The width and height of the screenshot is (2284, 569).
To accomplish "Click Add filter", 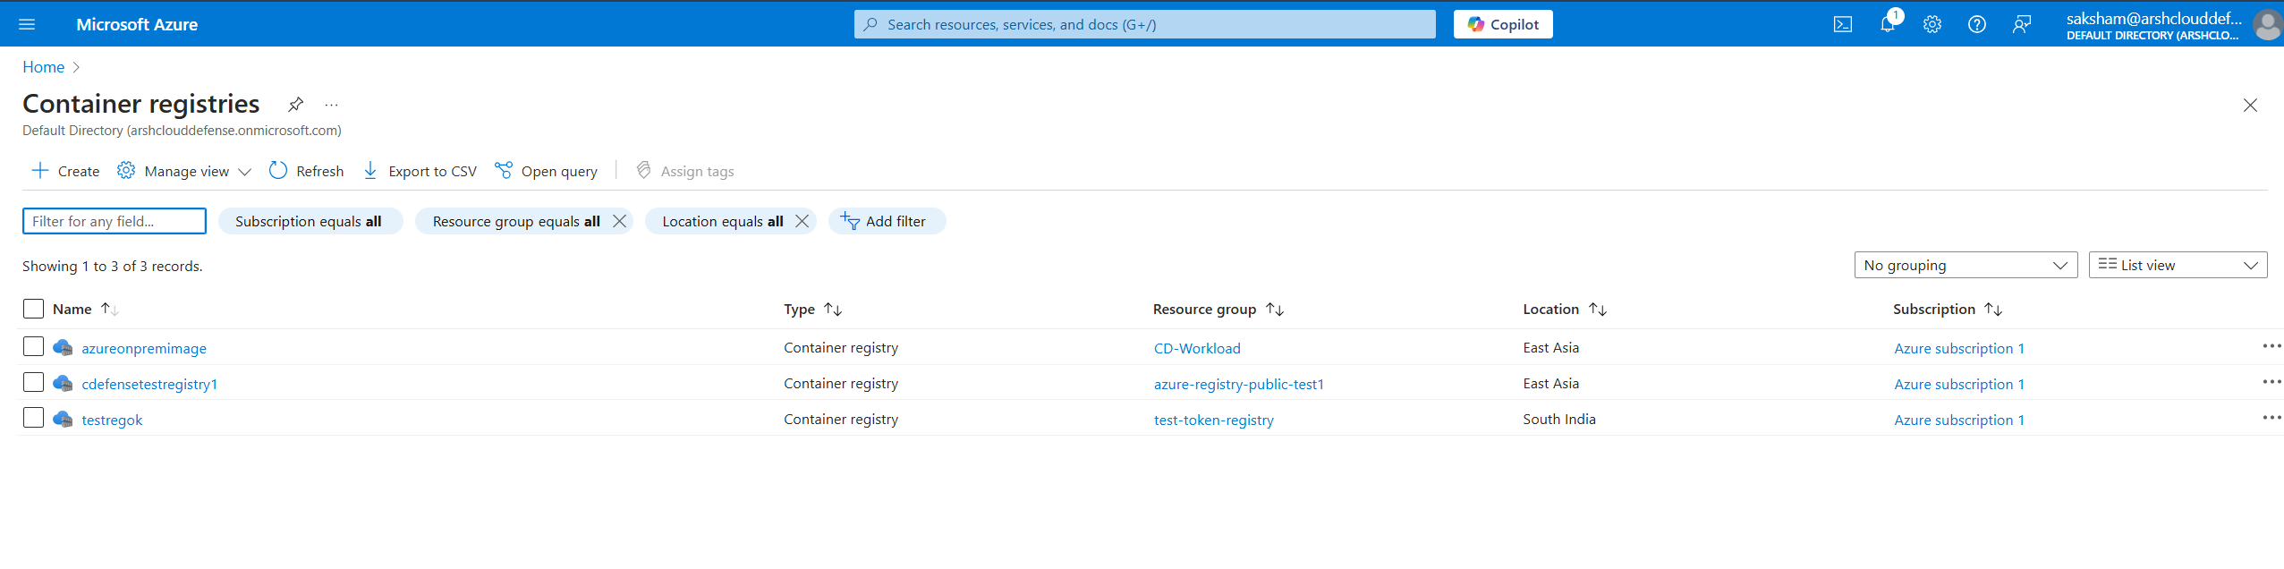I will 887,221.
